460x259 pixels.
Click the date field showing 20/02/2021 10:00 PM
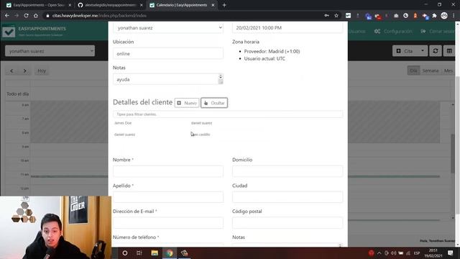287,27
